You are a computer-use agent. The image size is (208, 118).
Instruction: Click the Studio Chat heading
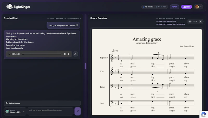[x=11, y=18]
